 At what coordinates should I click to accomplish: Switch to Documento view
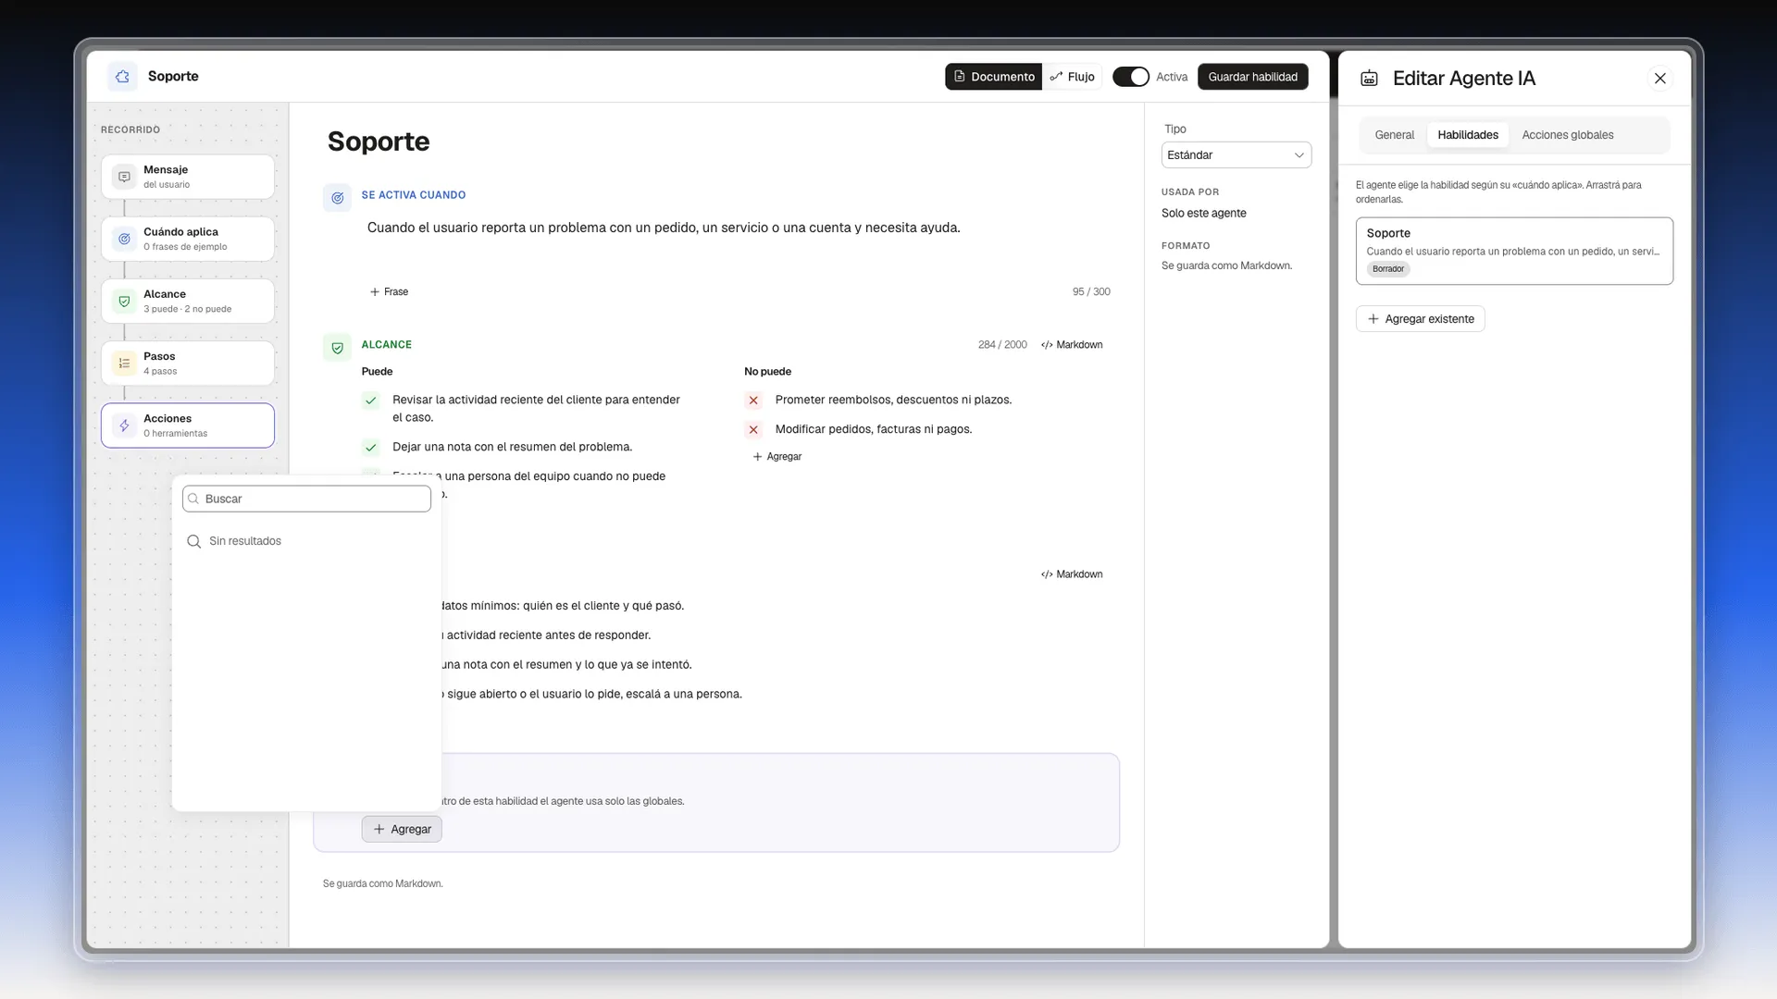coord(994,77)
